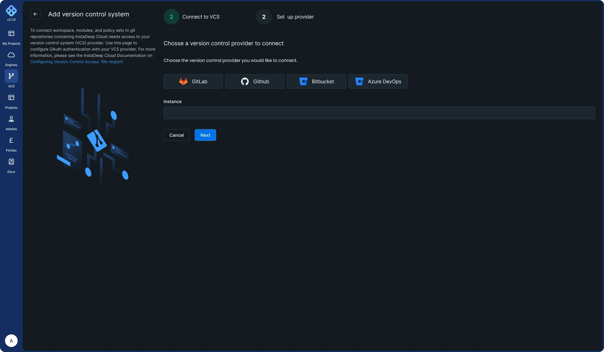Click the InstaDeep logo icon
Screen dimensions: 604x352
tap(11, 11)
